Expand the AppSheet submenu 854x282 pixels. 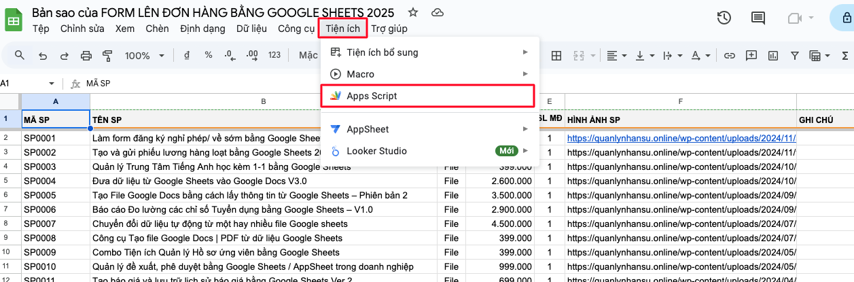(x=430, y=129)
